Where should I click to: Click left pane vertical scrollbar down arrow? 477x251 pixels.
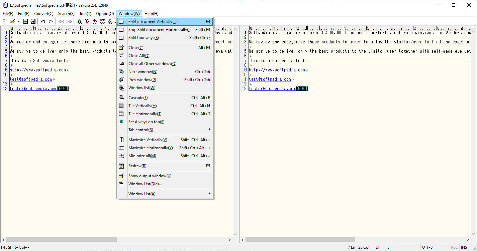coord(235,235)
